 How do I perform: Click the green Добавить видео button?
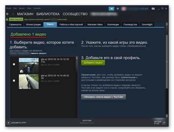pyautogui.click(x=93, y=63)
